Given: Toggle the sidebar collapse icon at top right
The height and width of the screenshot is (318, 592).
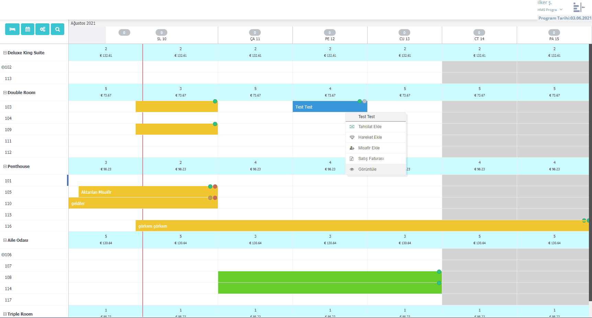Looking at the screenshot, I should pyautogui.click(x=579, y=7).
